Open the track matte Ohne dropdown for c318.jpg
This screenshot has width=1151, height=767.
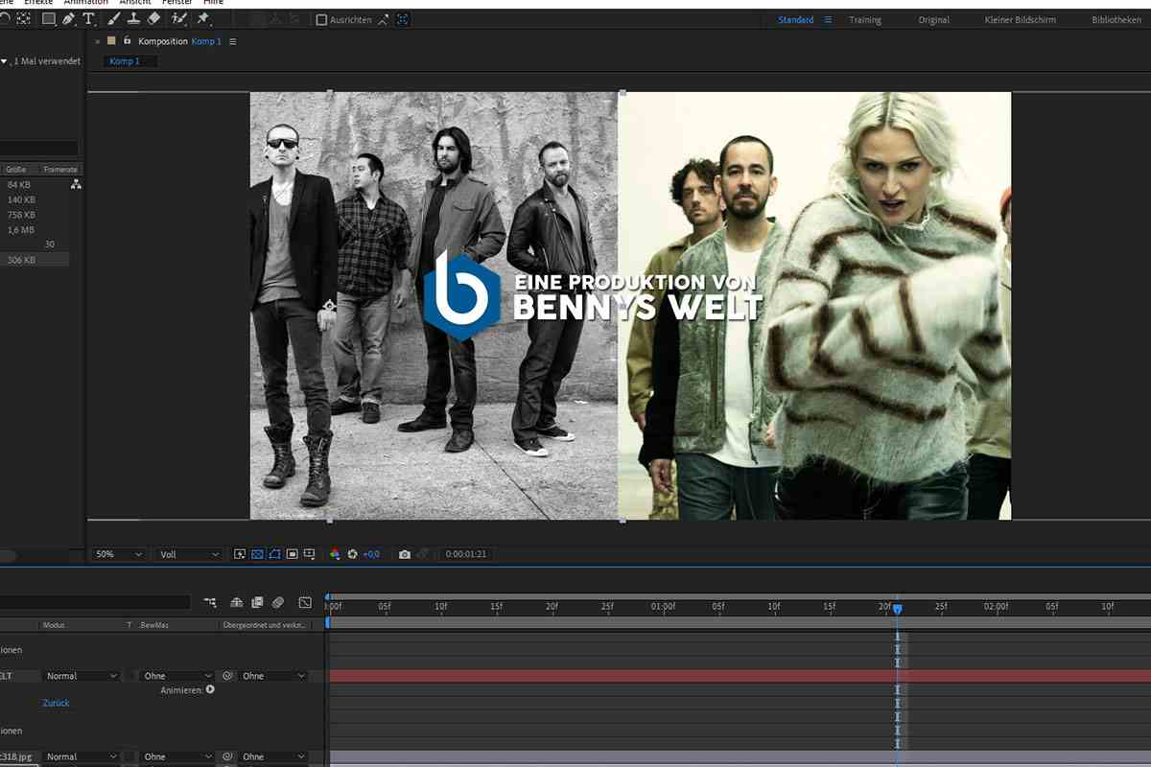point(178,756)
